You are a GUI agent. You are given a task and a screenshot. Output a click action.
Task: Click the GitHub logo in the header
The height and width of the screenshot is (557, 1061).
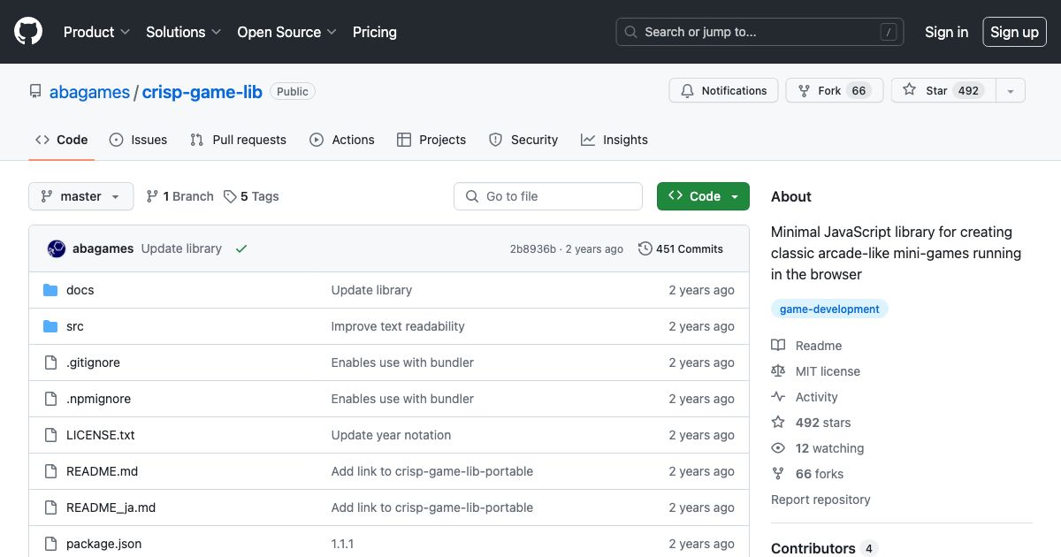click(x=27, y=31)
